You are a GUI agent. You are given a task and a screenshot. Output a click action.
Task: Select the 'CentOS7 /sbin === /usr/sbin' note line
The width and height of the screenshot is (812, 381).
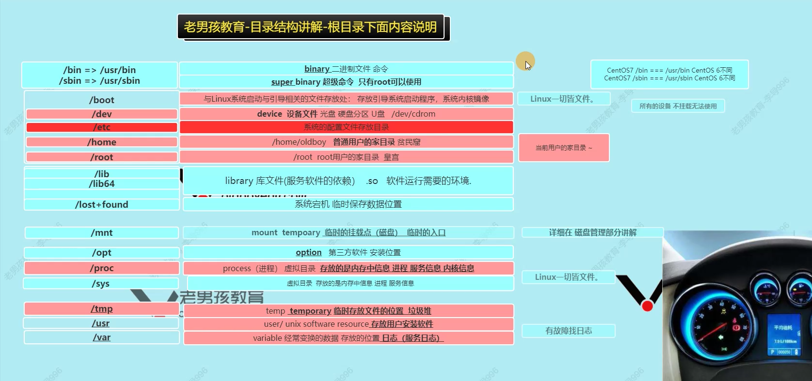669,78
